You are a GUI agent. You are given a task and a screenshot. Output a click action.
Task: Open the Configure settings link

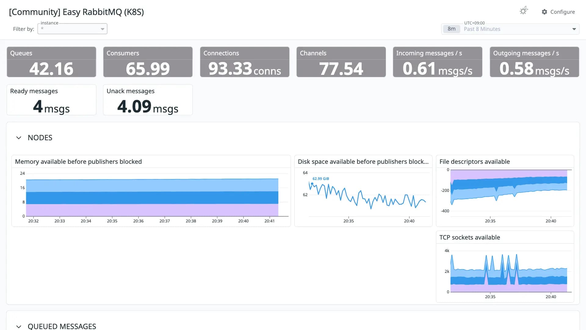[x=558, y=12]
